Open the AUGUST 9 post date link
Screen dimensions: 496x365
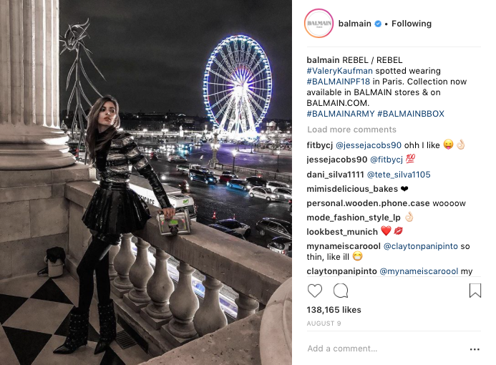tap(324, 323)
